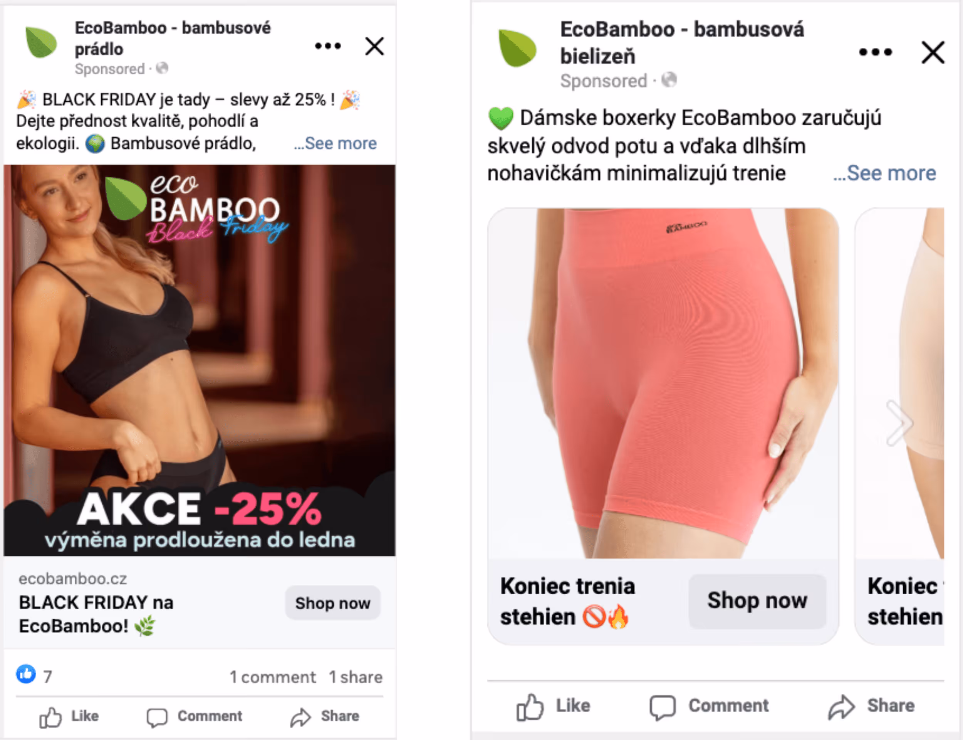Click Shop now on the Koniec trenia card
Screen dimensions: 963x740
pos(757,601)
